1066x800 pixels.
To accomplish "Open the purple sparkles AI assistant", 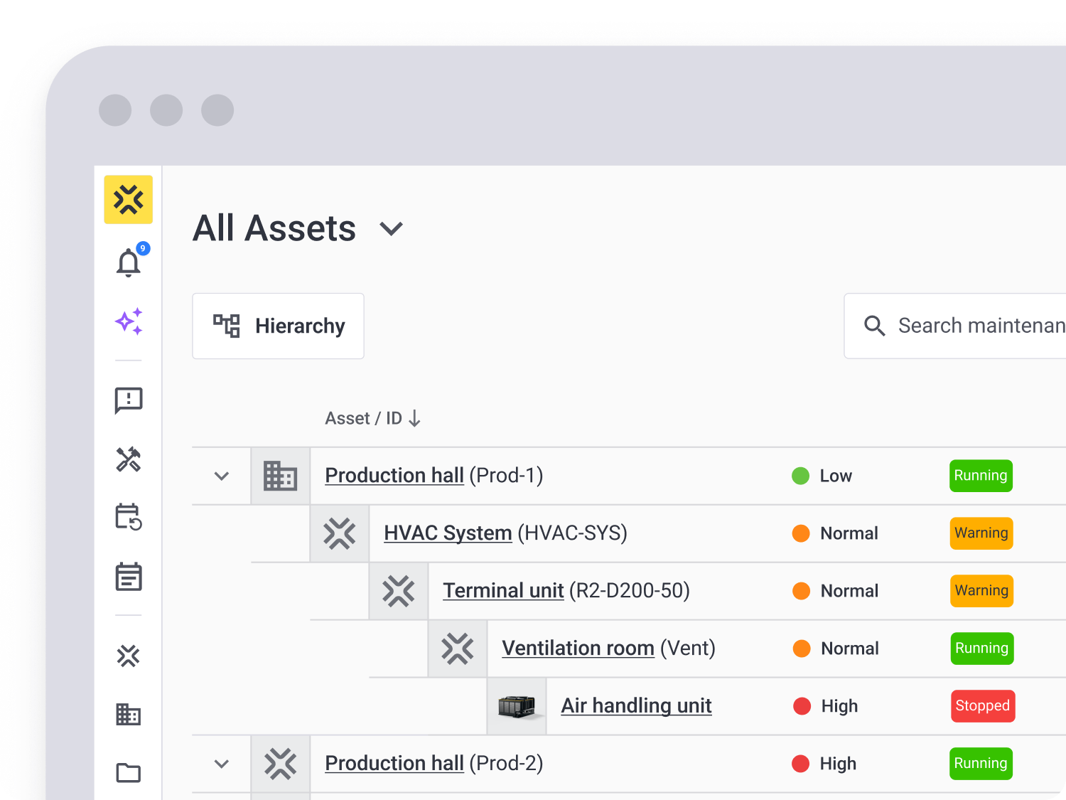I will pyautogui.click(x=129, y=321).
